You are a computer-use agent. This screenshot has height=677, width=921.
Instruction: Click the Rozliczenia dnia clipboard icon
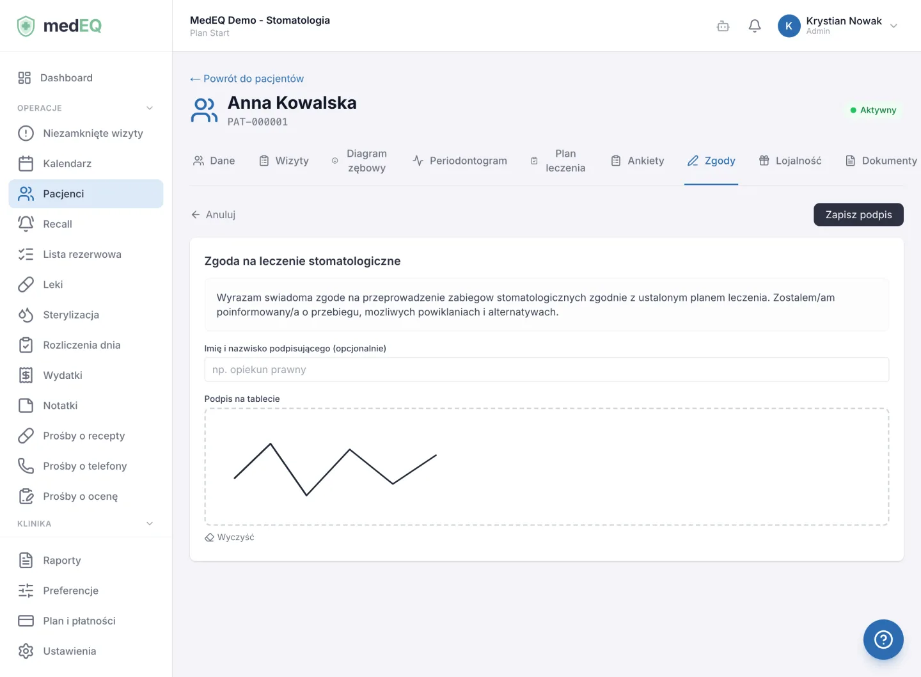point(26,345)
